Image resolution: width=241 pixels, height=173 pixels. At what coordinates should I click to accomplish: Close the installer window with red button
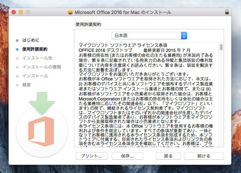pos(14,12)
